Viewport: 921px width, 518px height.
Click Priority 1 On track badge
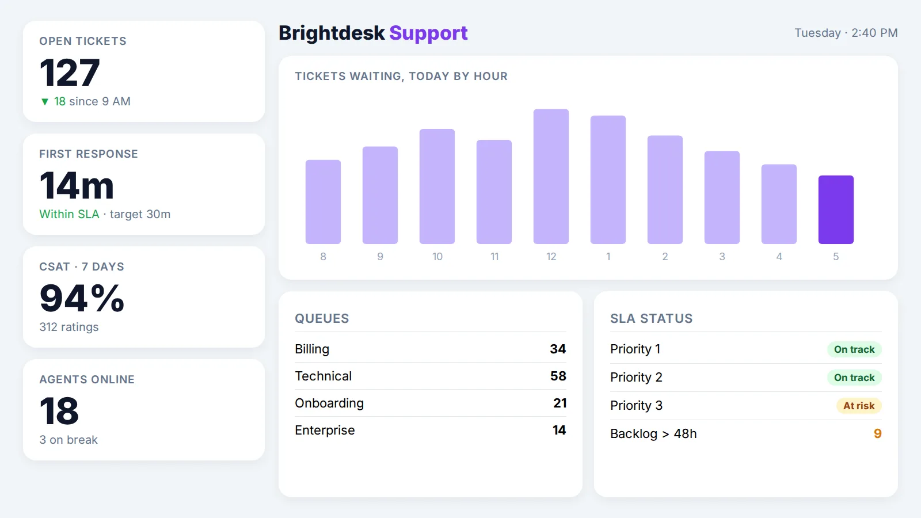[854, 349]
